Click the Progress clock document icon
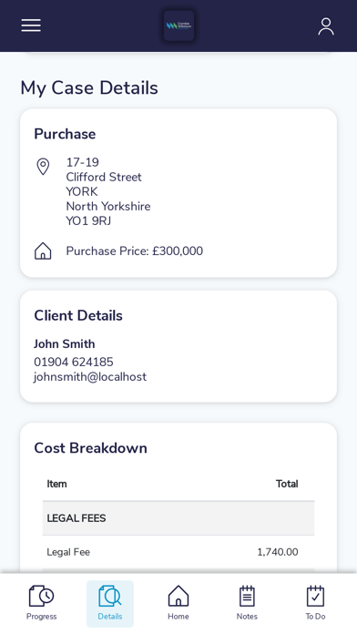Screen dimensions: 357x634 point(41,596)
